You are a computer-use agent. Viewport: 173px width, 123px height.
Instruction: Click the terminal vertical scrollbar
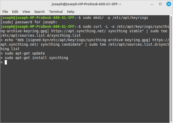coord(171,69)
